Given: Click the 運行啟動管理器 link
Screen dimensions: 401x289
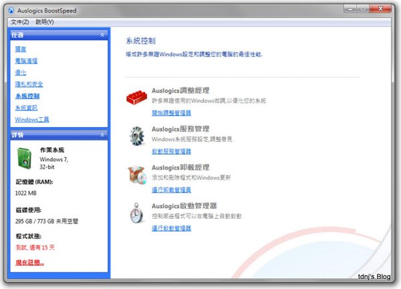Looking at the screenshot, I should click(x=171, y=228).
